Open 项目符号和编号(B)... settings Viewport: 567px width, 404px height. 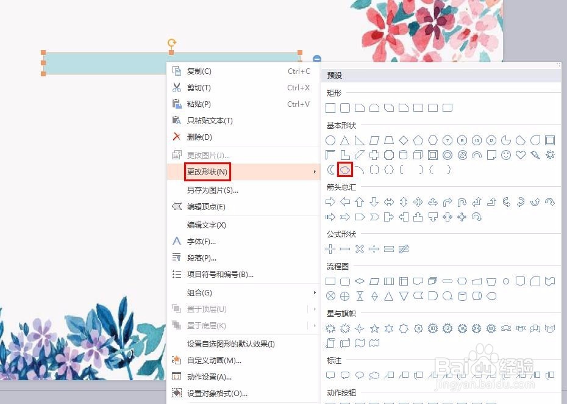click(x=220, y=275)
